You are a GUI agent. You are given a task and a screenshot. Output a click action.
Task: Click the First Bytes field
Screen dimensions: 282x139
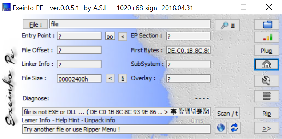(188, 50)
